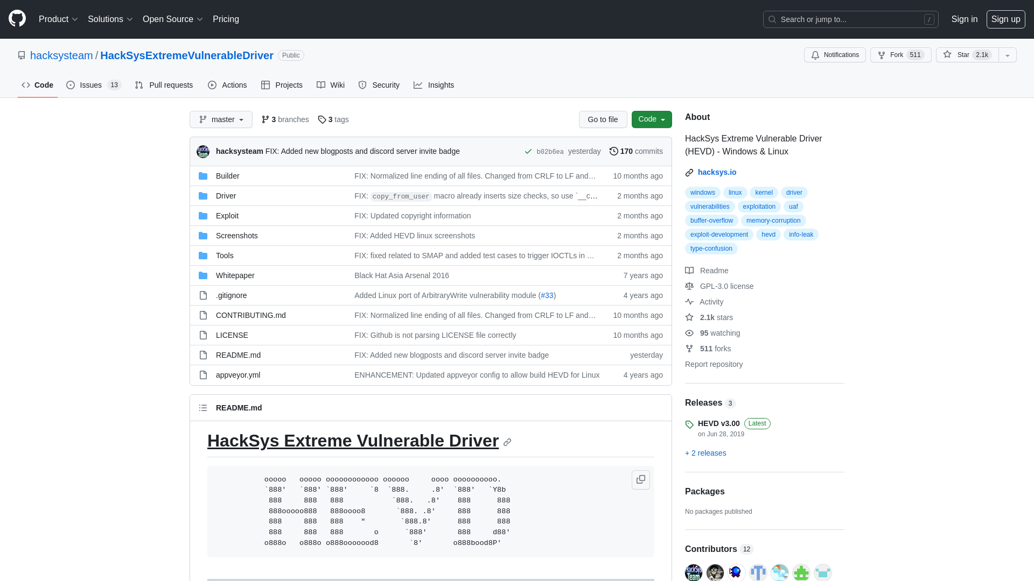Image resolution: width=1034 pixels, height=581 pixels.
Task: Open the hacksysteam avatar in commit bar
Action: [x=203, y=152]
